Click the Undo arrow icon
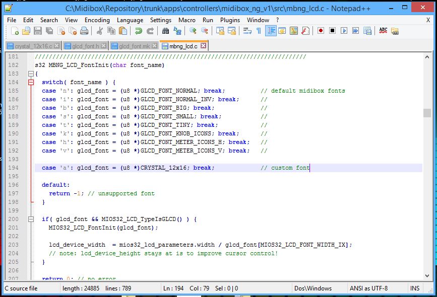The width and height of the screenshot is (437, 297). [x=138, y=31]
